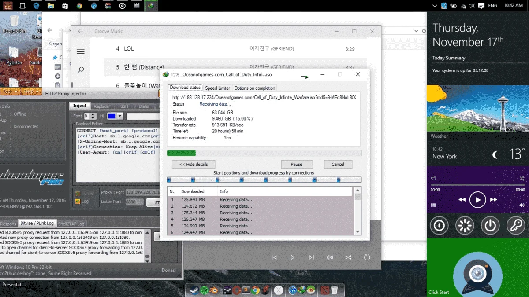529x297 pixels.
Task: Select connection row 1 with 125.840 MB
Action: pyautogui.click(x=261, y=199)
